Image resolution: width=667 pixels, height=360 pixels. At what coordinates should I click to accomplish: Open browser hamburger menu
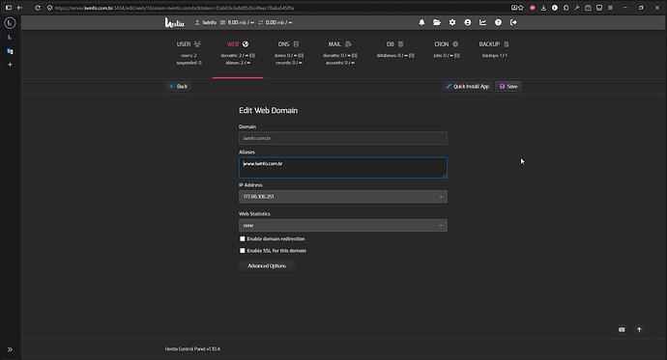pos(610,8)
